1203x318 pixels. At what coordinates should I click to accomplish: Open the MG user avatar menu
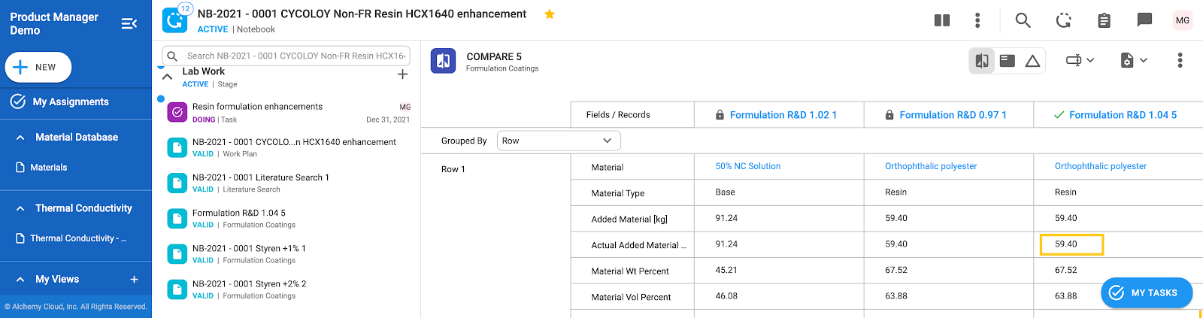1183,20
